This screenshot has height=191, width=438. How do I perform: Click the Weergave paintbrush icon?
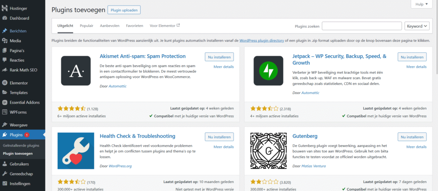(x=5, y=125)
